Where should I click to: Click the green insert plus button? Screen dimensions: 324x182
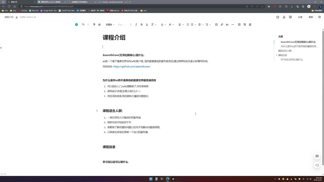[x=76, y=25]
